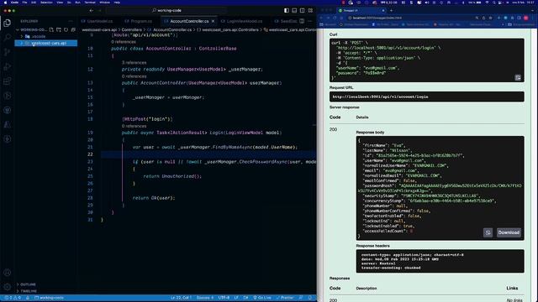Download the response body

click(x=509, y=232)
